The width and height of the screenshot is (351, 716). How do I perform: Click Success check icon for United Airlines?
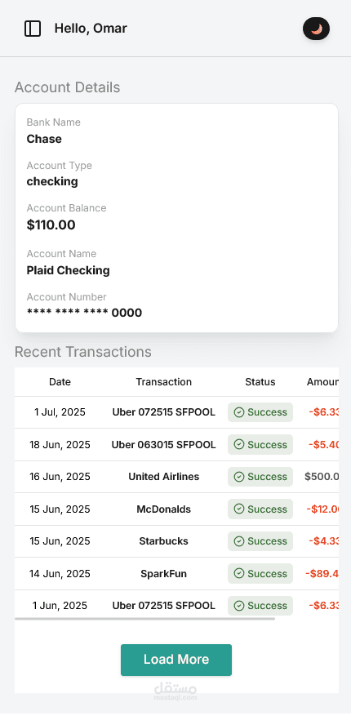238,477
